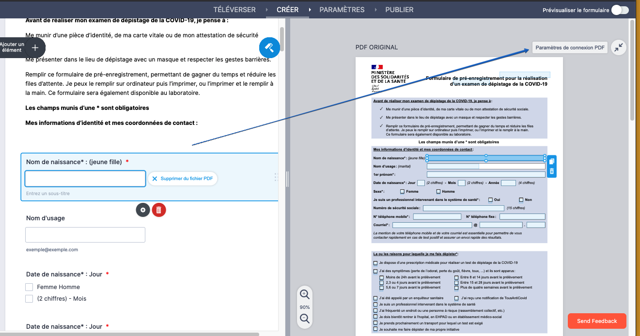This screenshot has height=336, width=640.
Task: Click the 'PDF ORIGINAL' heading
Action: 376,47
